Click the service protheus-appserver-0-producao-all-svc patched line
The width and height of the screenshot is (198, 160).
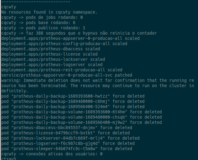click(x=67, y=75)
